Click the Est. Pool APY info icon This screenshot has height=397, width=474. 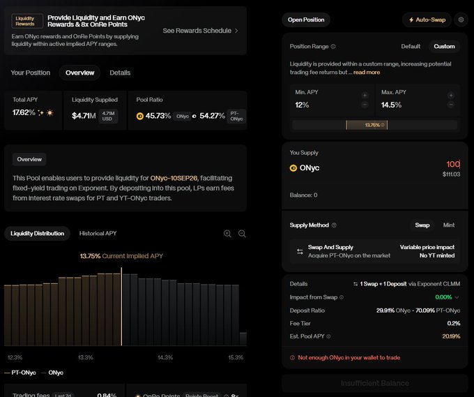click(328, 336)
